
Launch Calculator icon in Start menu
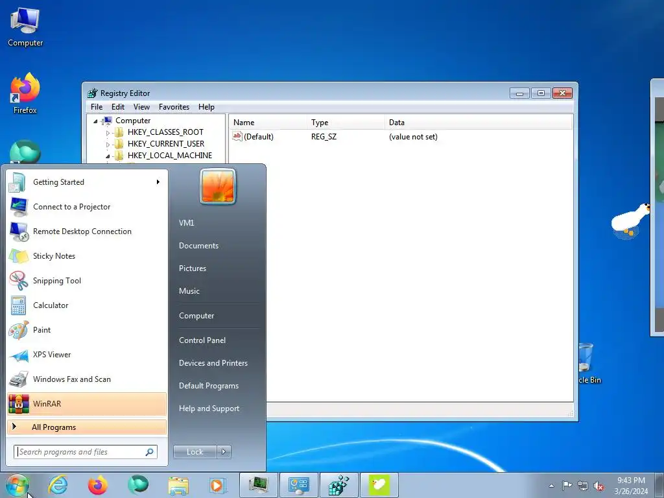19,305
